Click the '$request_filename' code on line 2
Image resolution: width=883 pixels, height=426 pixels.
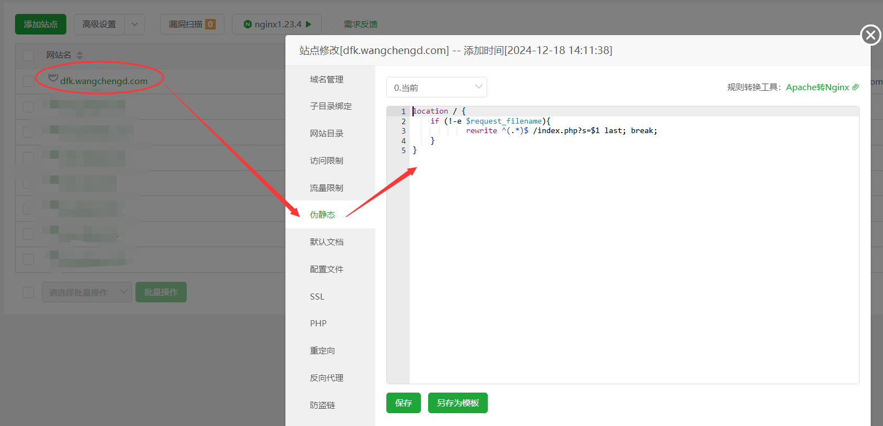click(x=504, y=121)
